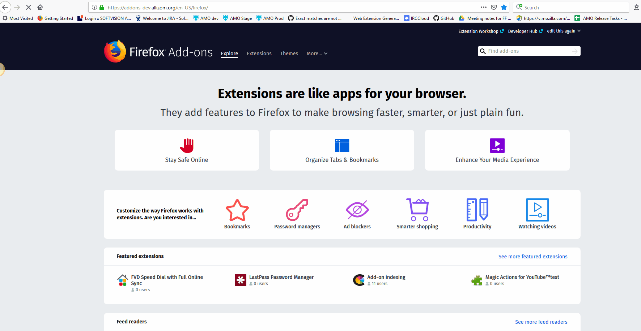Click the Firefox Add-ons logo
This screenshot has height=331, width=641.
point(158,52)
